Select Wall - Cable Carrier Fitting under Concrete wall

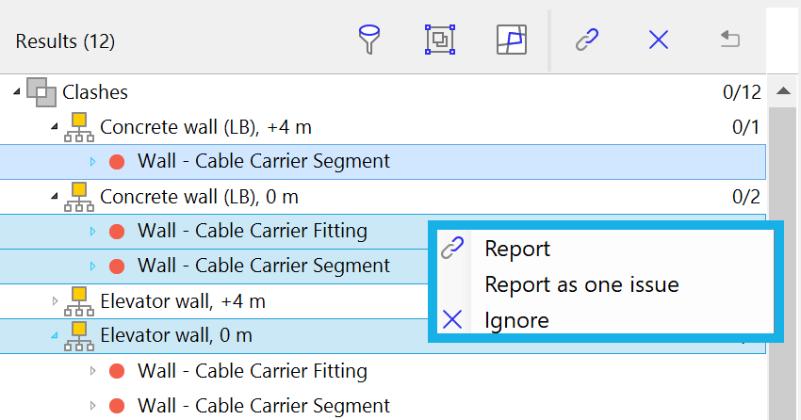pos(252,231)
